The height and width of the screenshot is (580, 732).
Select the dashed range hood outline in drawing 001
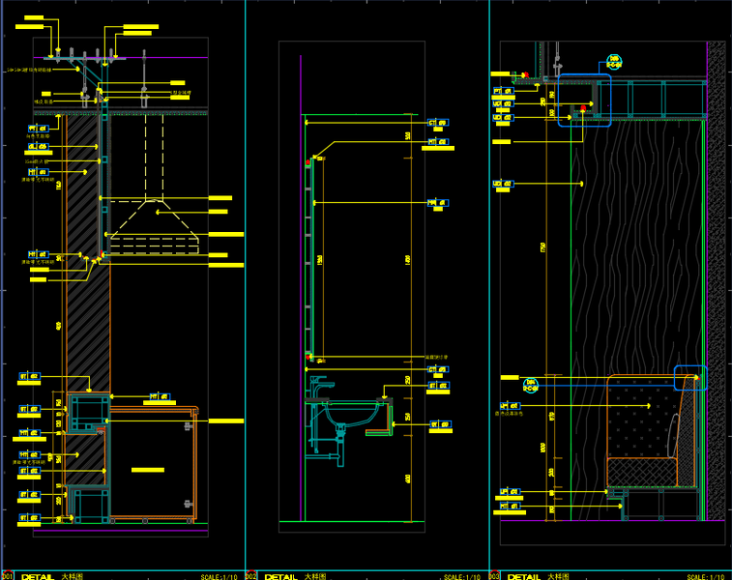[x=154, y=227]
